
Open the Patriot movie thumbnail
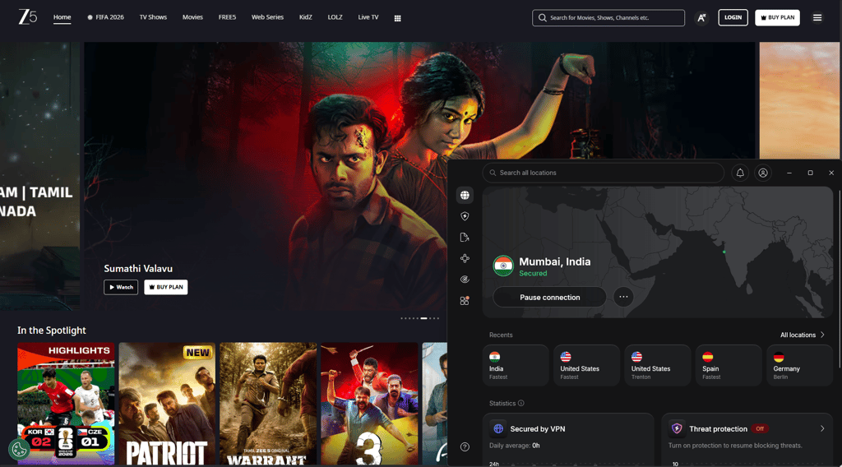(167, 404)
